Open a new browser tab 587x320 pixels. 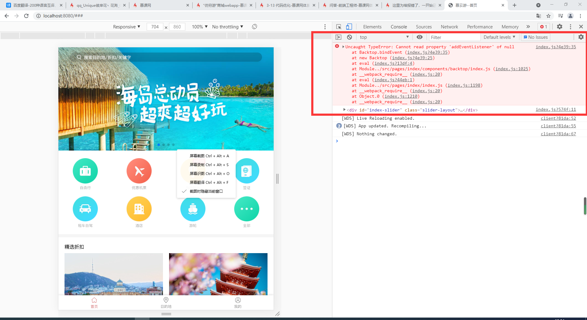pos(515,5)
